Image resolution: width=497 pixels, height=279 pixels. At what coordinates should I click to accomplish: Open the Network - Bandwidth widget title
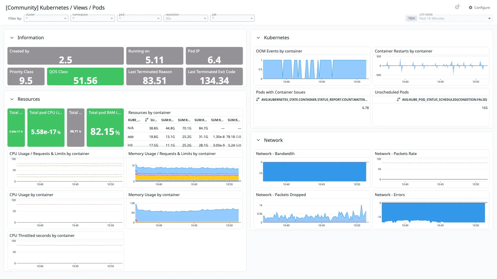pos(275,154)
